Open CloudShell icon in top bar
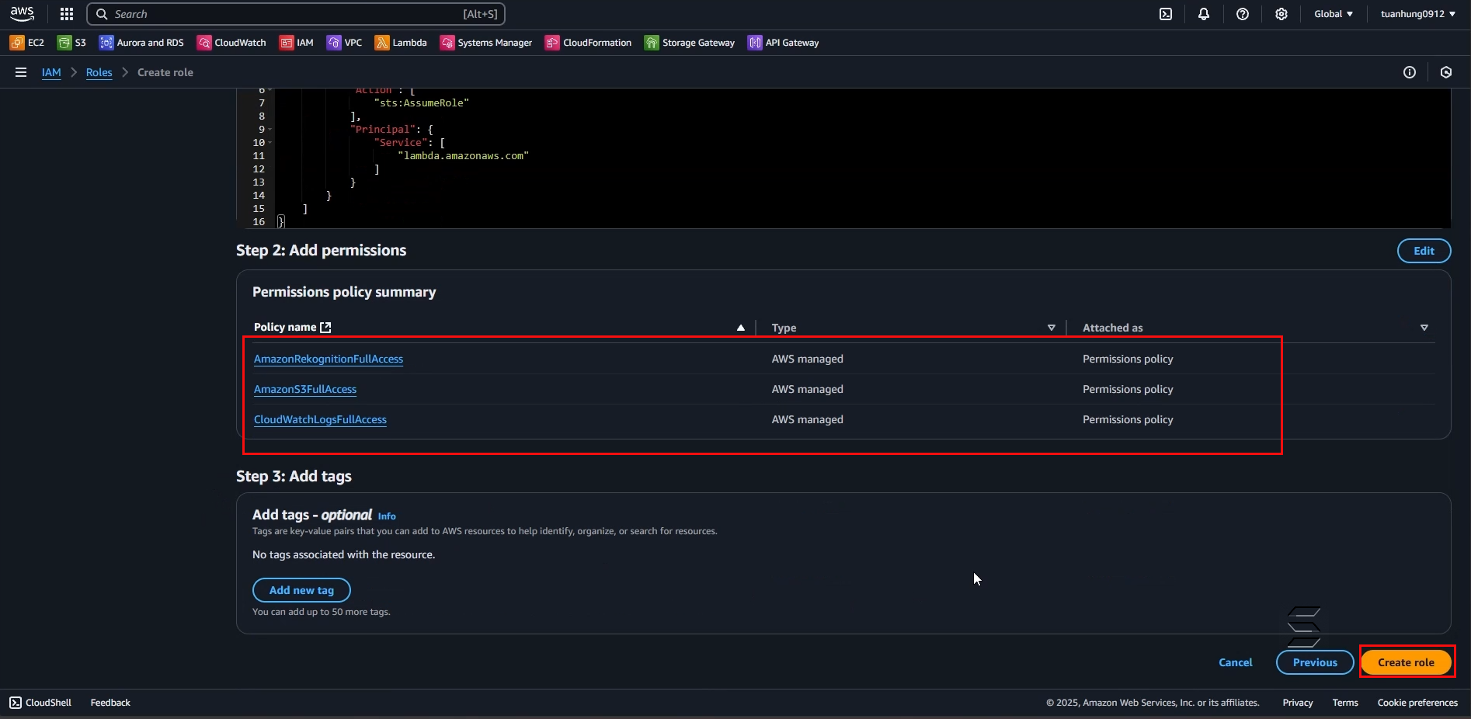This screenshot has height=719, width=1471. (x=1166, y=14)
